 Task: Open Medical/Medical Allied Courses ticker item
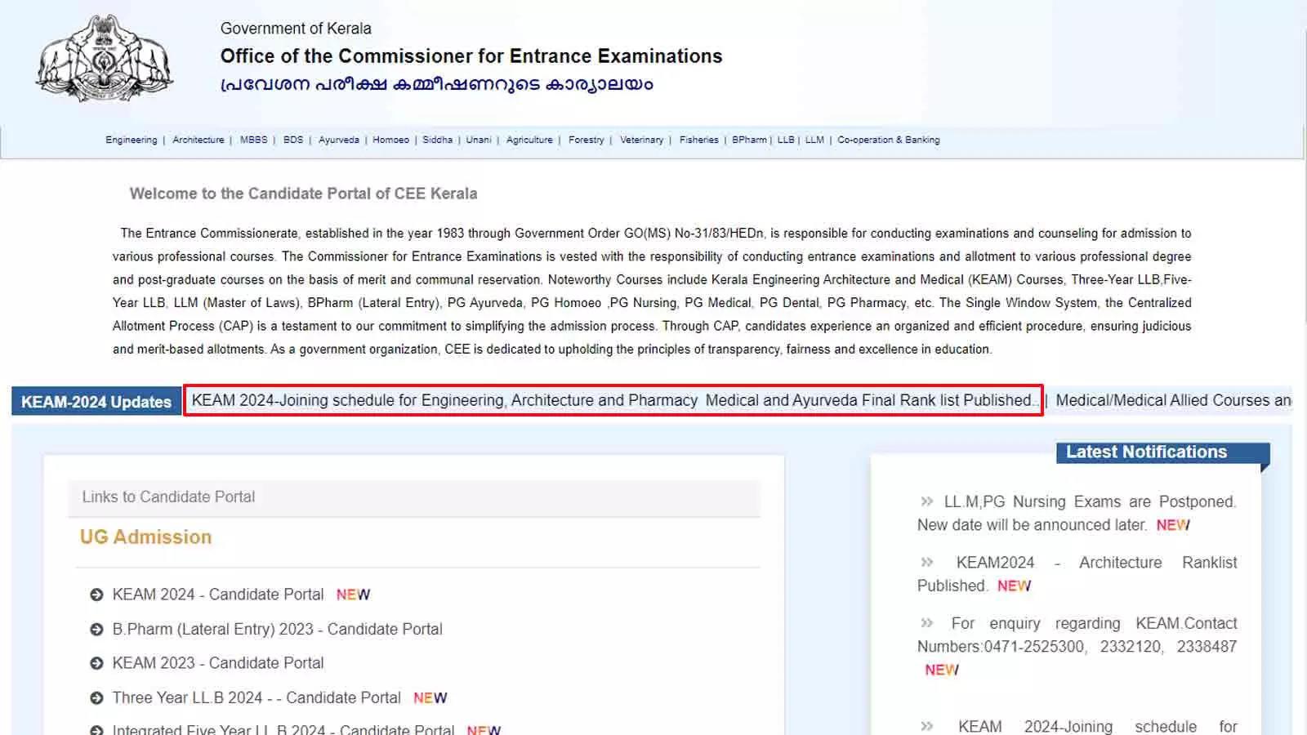click(x=1174, y=401)
